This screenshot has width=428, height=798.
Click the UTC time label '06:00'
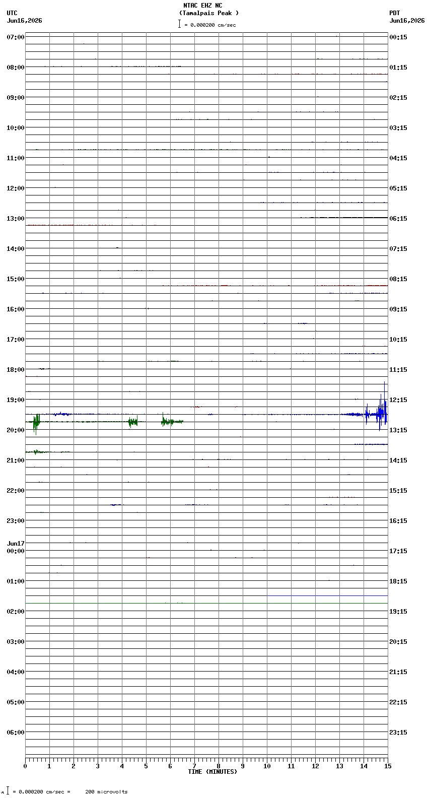pyautogui.click(x=16, y=733)
